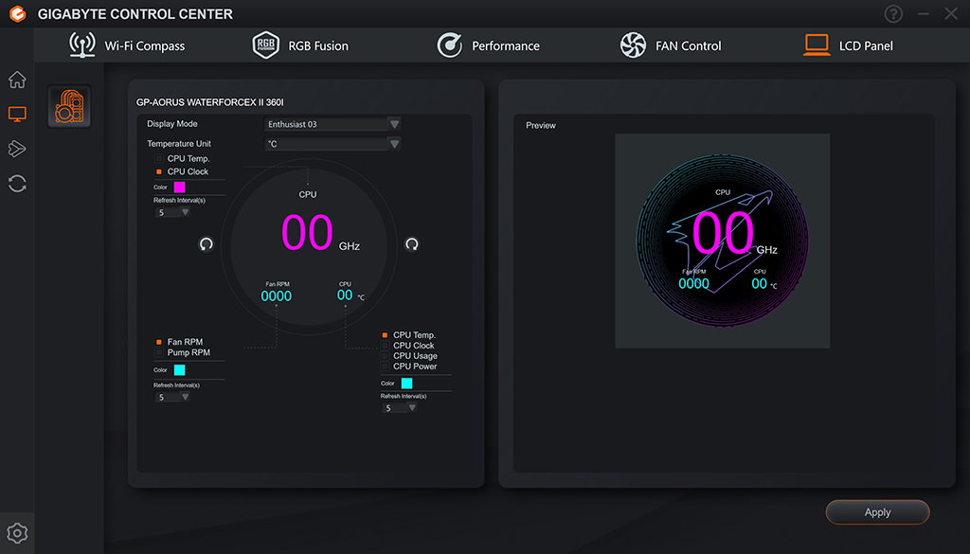Click the paper-plane arrow sidebar icon
The height and width of the screenshot is (554, 970).
[x=17, y=149]
